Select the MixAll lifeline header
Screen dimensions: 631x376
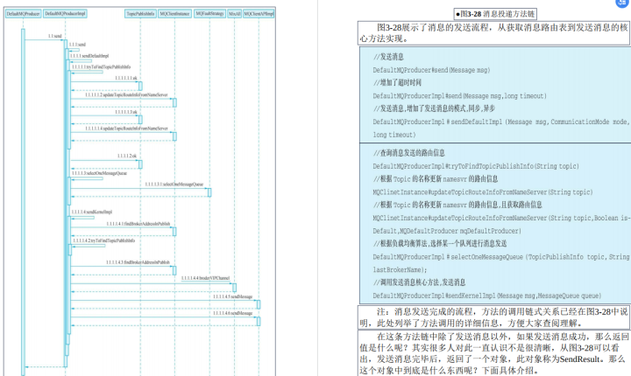click(235, 14)
